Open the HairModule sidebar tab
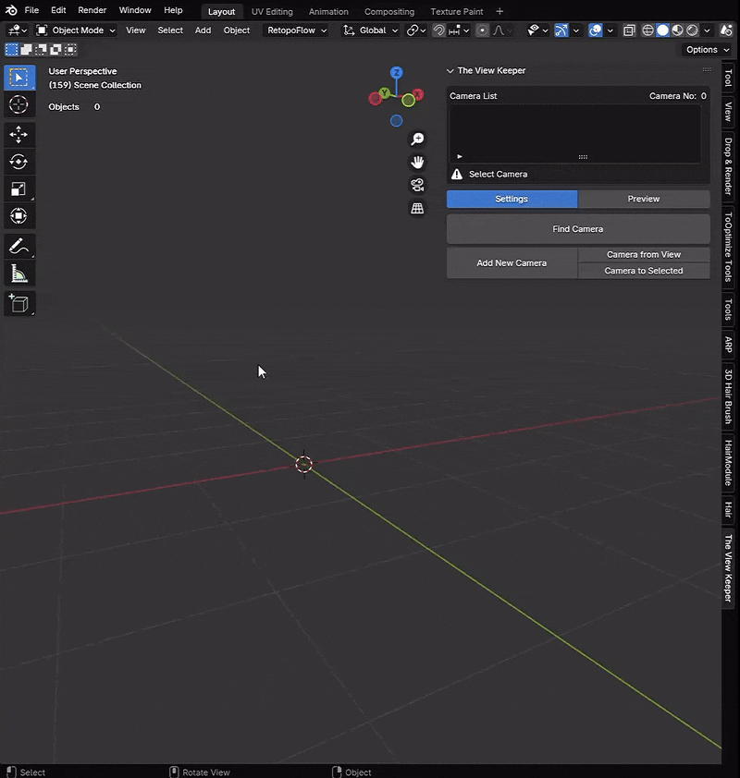The width and height of the screenshot is (740, 778). click(x=728, y=462)
